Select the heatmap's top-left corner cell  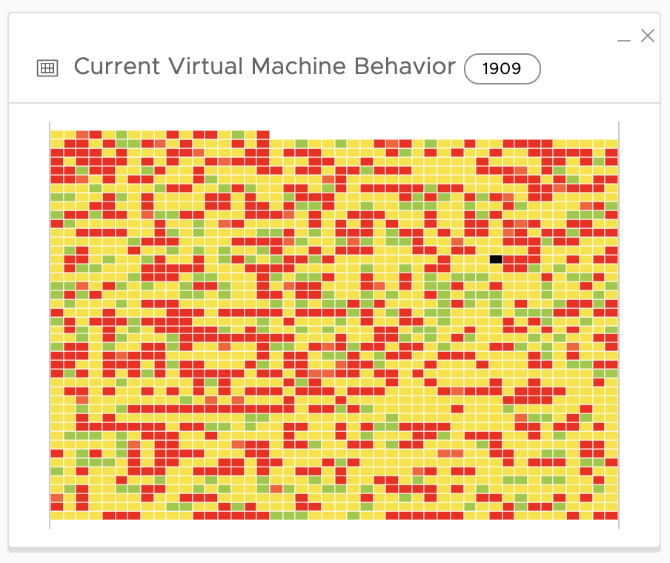click(56, 135)
